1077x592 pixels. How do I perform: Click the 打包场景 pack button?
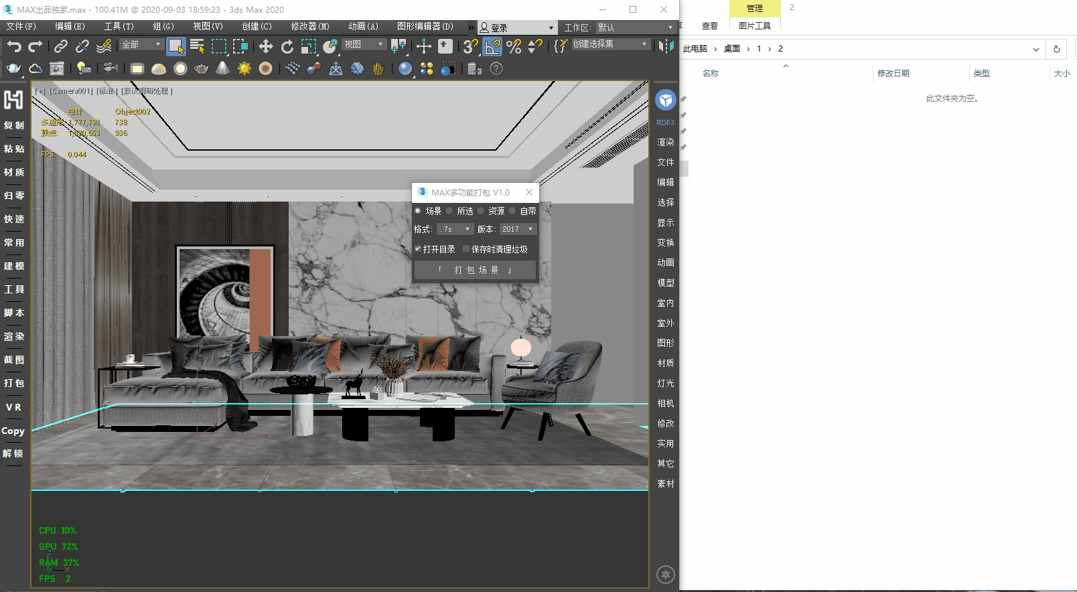pyautogui.click(x=476, y=270)
